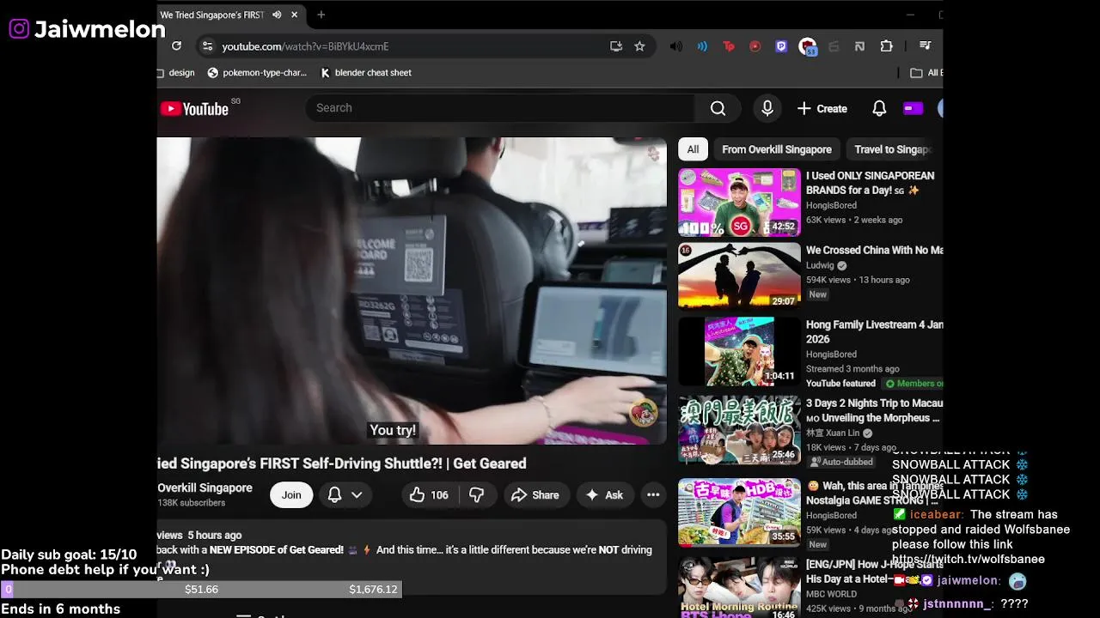This screenshot has width=1100, height=618.
Task: Click the YouTube search field
Action: coord(499,108)
